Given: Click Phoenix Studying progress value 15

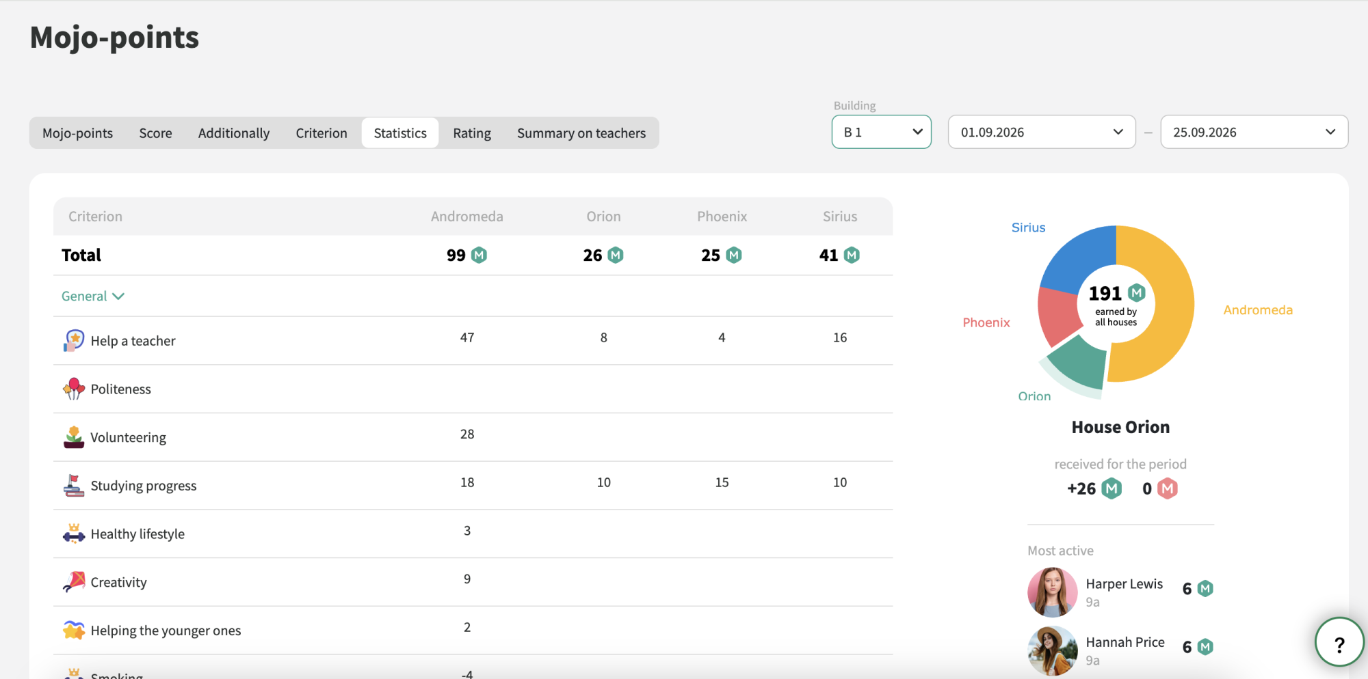Looking at the screenshot, I should tap(722, 482).
